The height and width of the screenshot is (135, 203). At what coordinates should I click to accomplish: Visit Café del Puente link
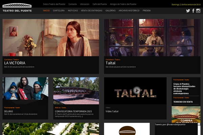click(x=100, y=4)
